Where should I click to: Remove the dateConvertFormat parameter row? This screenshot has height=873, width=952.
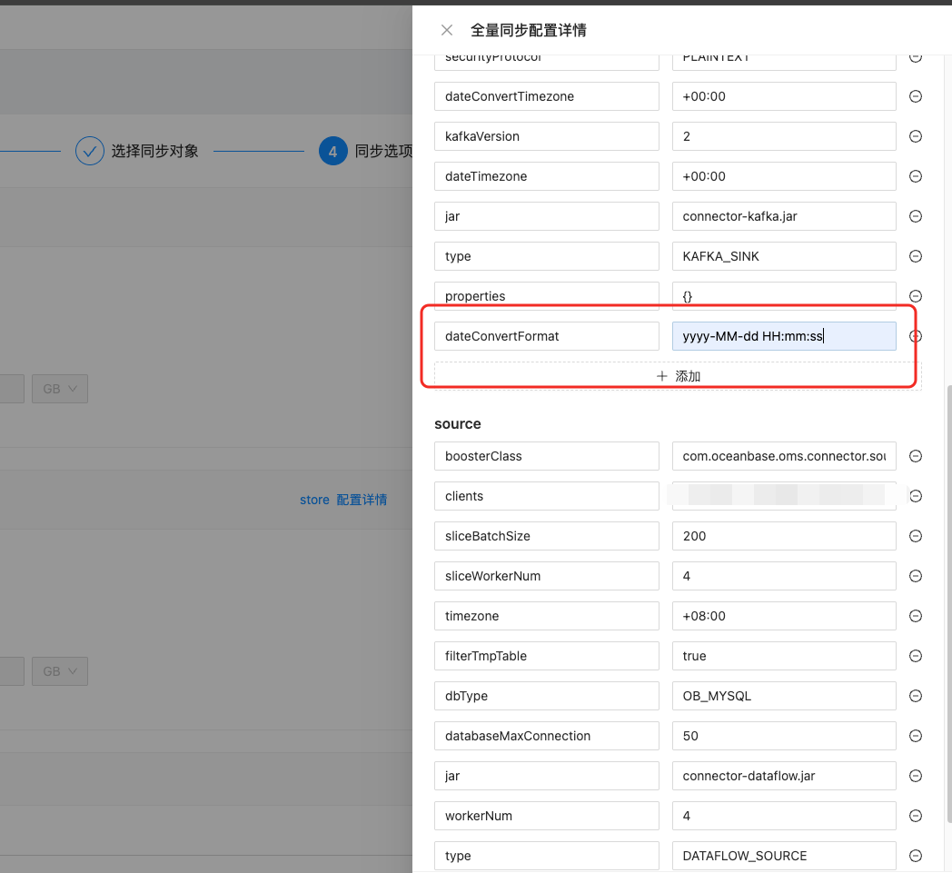[x=916, y=336]
